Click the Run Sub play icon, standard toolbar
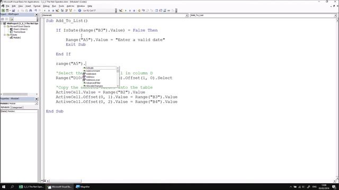 coord(44,11)
